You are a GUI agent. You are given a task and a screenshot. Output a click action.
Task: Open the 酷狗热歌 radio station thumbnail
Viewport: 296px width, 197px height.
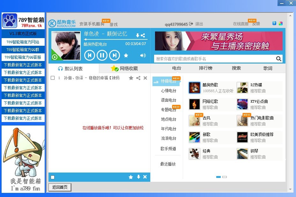point(195,88)
